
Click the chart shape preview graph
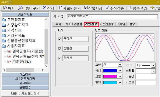(x=125, y=47)
